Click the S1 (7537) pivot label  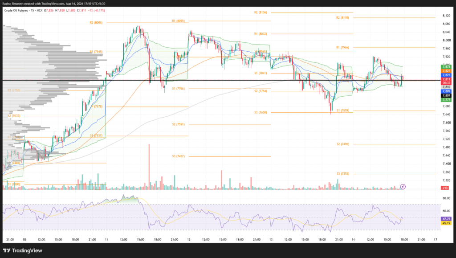(x=96, y=135)
